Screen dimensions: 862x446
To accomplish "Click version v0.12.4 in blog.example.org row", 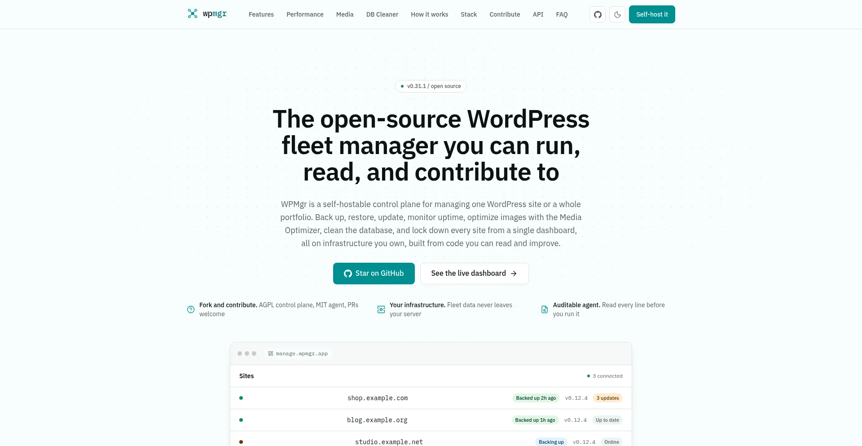I will click(575, 420).
